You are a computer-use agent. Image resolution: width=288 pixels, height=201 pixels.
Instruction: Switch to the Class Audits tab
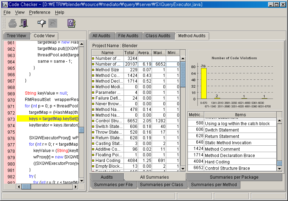point(158,36)
